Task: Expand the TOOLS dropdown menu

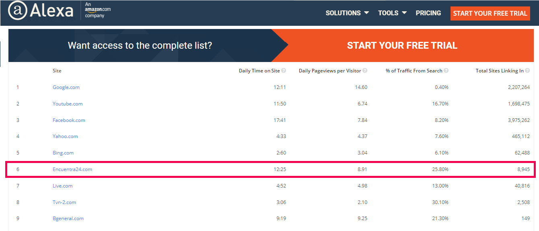Action: point(392,13)
